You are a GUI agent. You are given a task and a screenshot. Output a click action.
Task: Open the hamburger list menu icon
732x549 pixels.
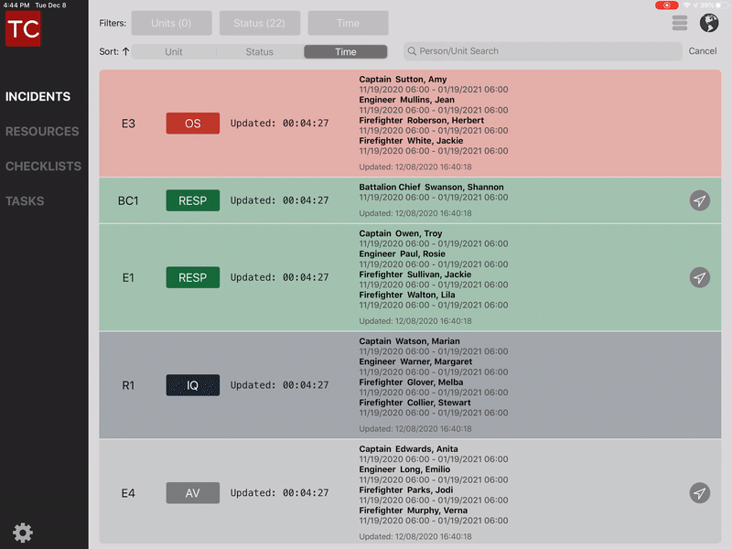680,24
